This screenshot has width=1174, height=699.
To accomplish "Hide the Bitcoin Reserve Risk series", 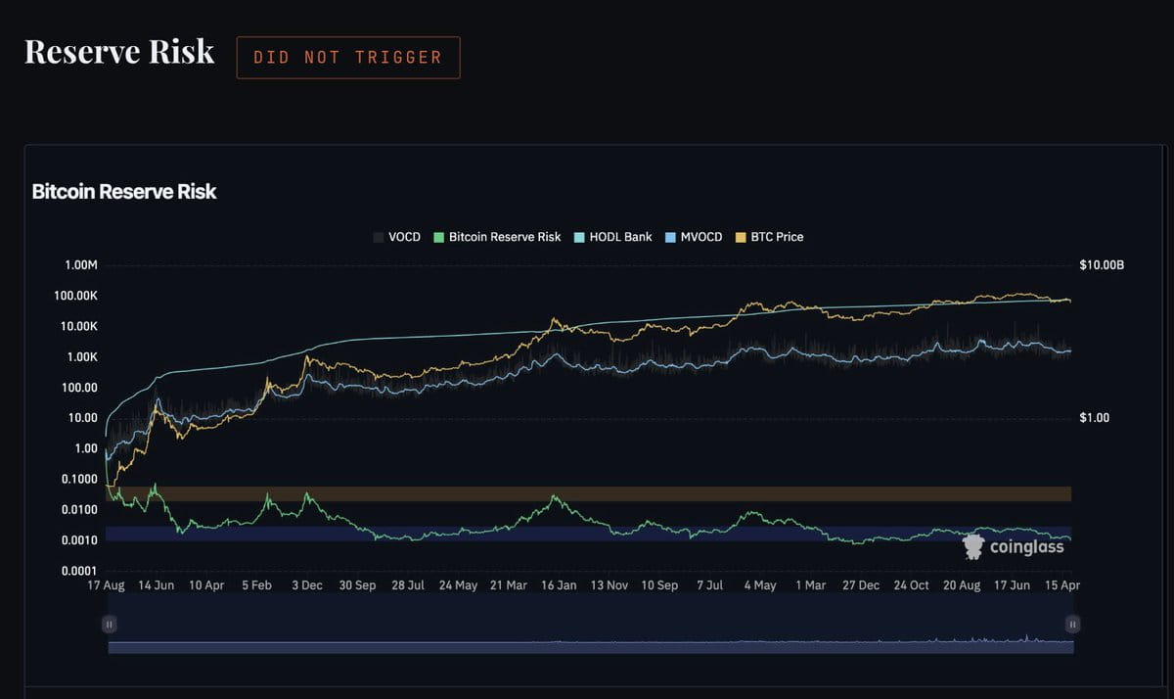I will tap(497, 237).
